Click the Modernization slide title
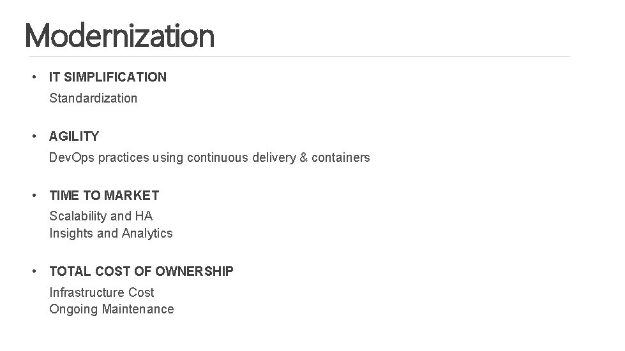Image resolution: width=625 pixels, height=351 pixels. pyautogui.click(x=119, y=36)
